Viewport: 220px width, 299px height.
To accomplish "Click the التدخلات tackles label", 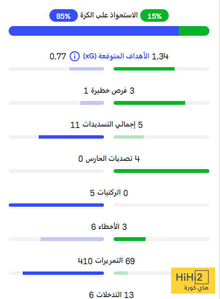I will pyautogui.click(x=109, y=295).
